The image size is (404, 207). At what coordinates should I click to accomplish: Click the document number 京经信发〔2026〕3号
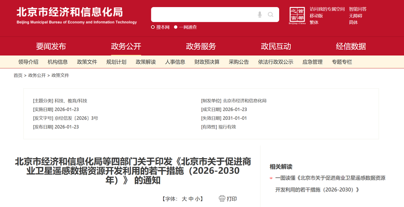coord(76,118)
